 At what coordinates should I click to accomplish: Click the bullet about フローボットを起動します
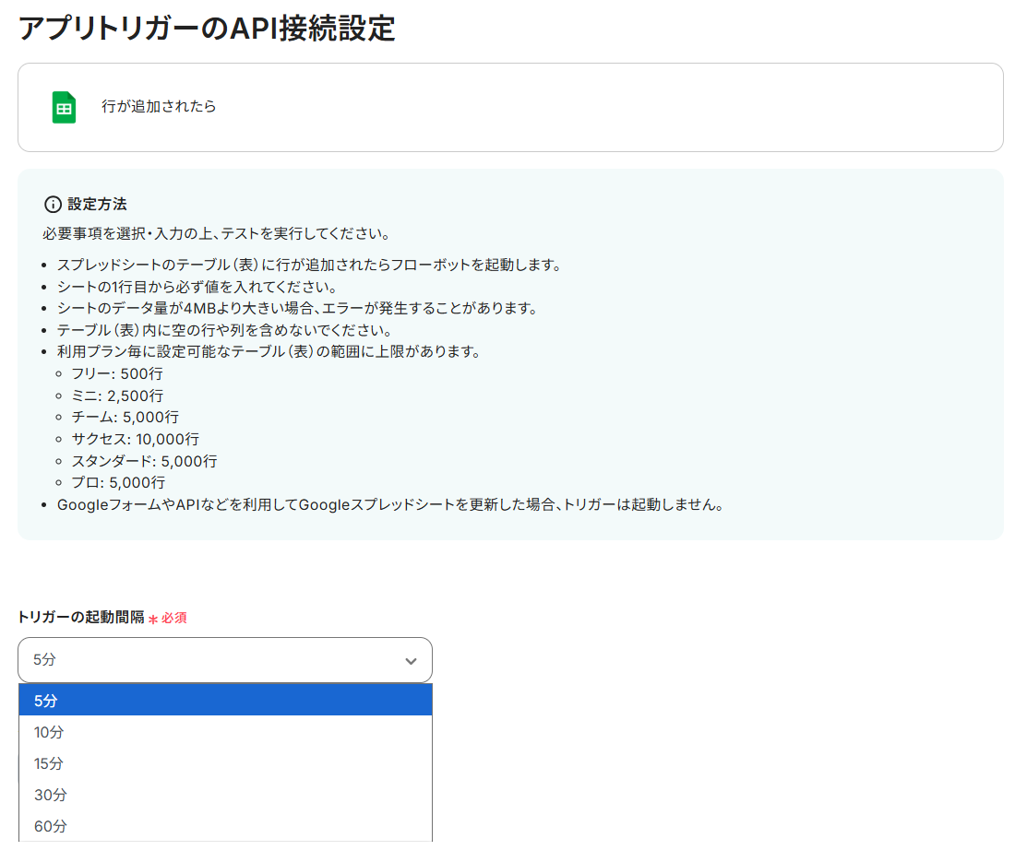click(309, 266)
